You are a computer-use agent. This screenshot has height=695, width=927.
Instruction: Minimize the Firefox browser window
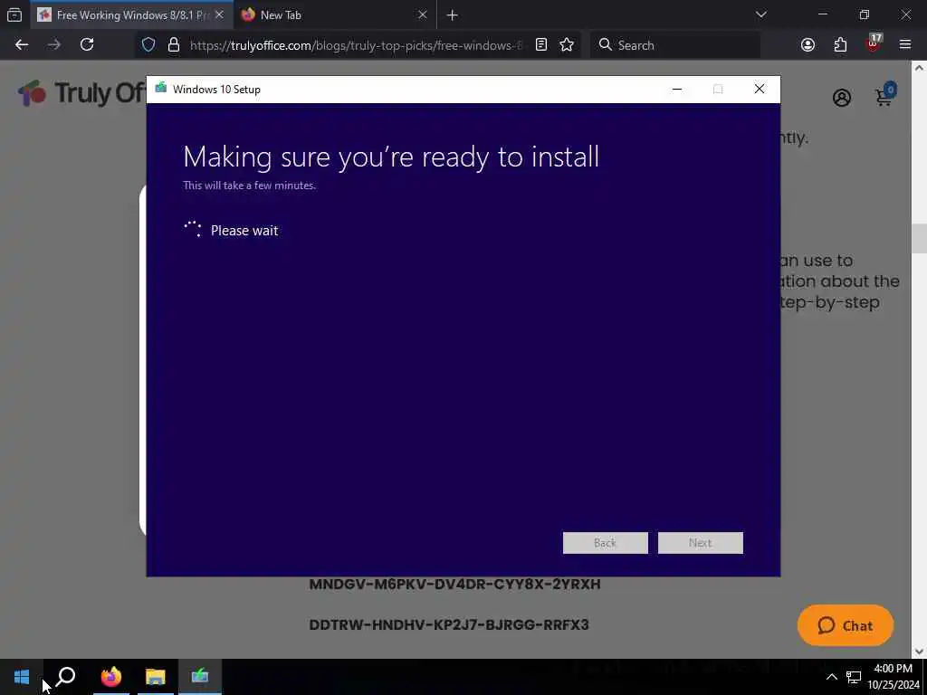pyautogui.click(x=823, y=14)
